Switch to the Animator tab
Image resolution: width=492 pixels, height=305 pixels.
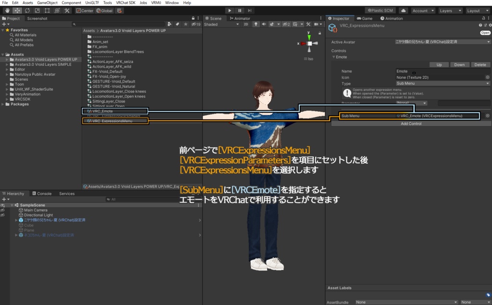point(242,19)
